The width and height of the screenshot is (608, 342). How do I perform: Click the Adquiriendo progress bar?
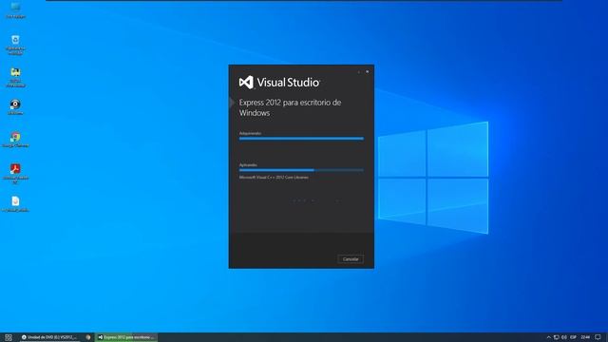[x=301, y=139]
